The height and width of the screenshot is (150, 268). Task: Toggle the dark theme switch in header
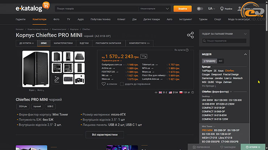[200, 9]
